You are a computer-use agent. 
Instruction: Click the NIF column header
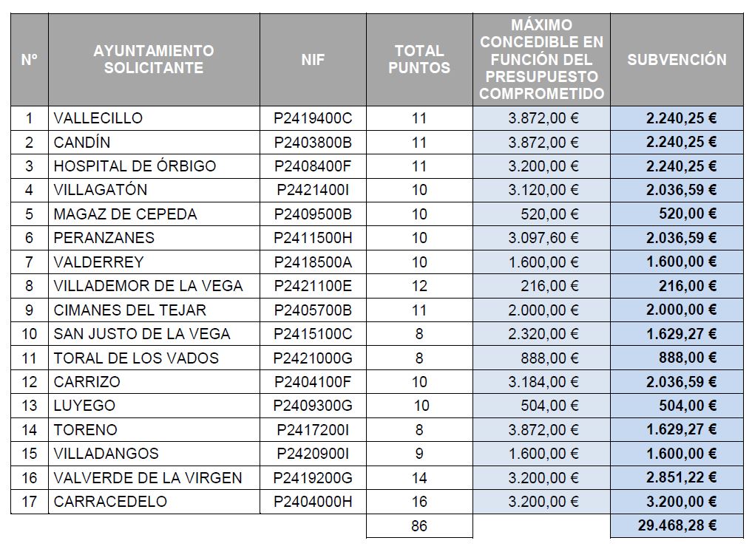(314, 59)
